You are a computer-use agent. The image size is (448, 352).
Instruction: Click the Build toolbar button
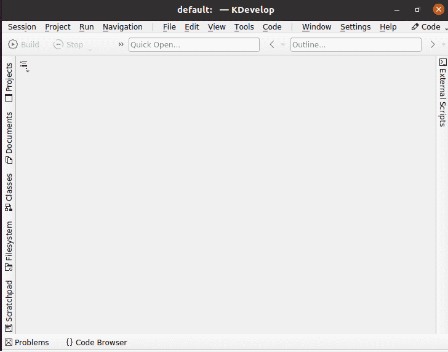[x=23, y=44]
